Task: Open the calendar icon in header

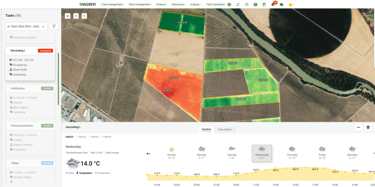Action: pos(264,4)
